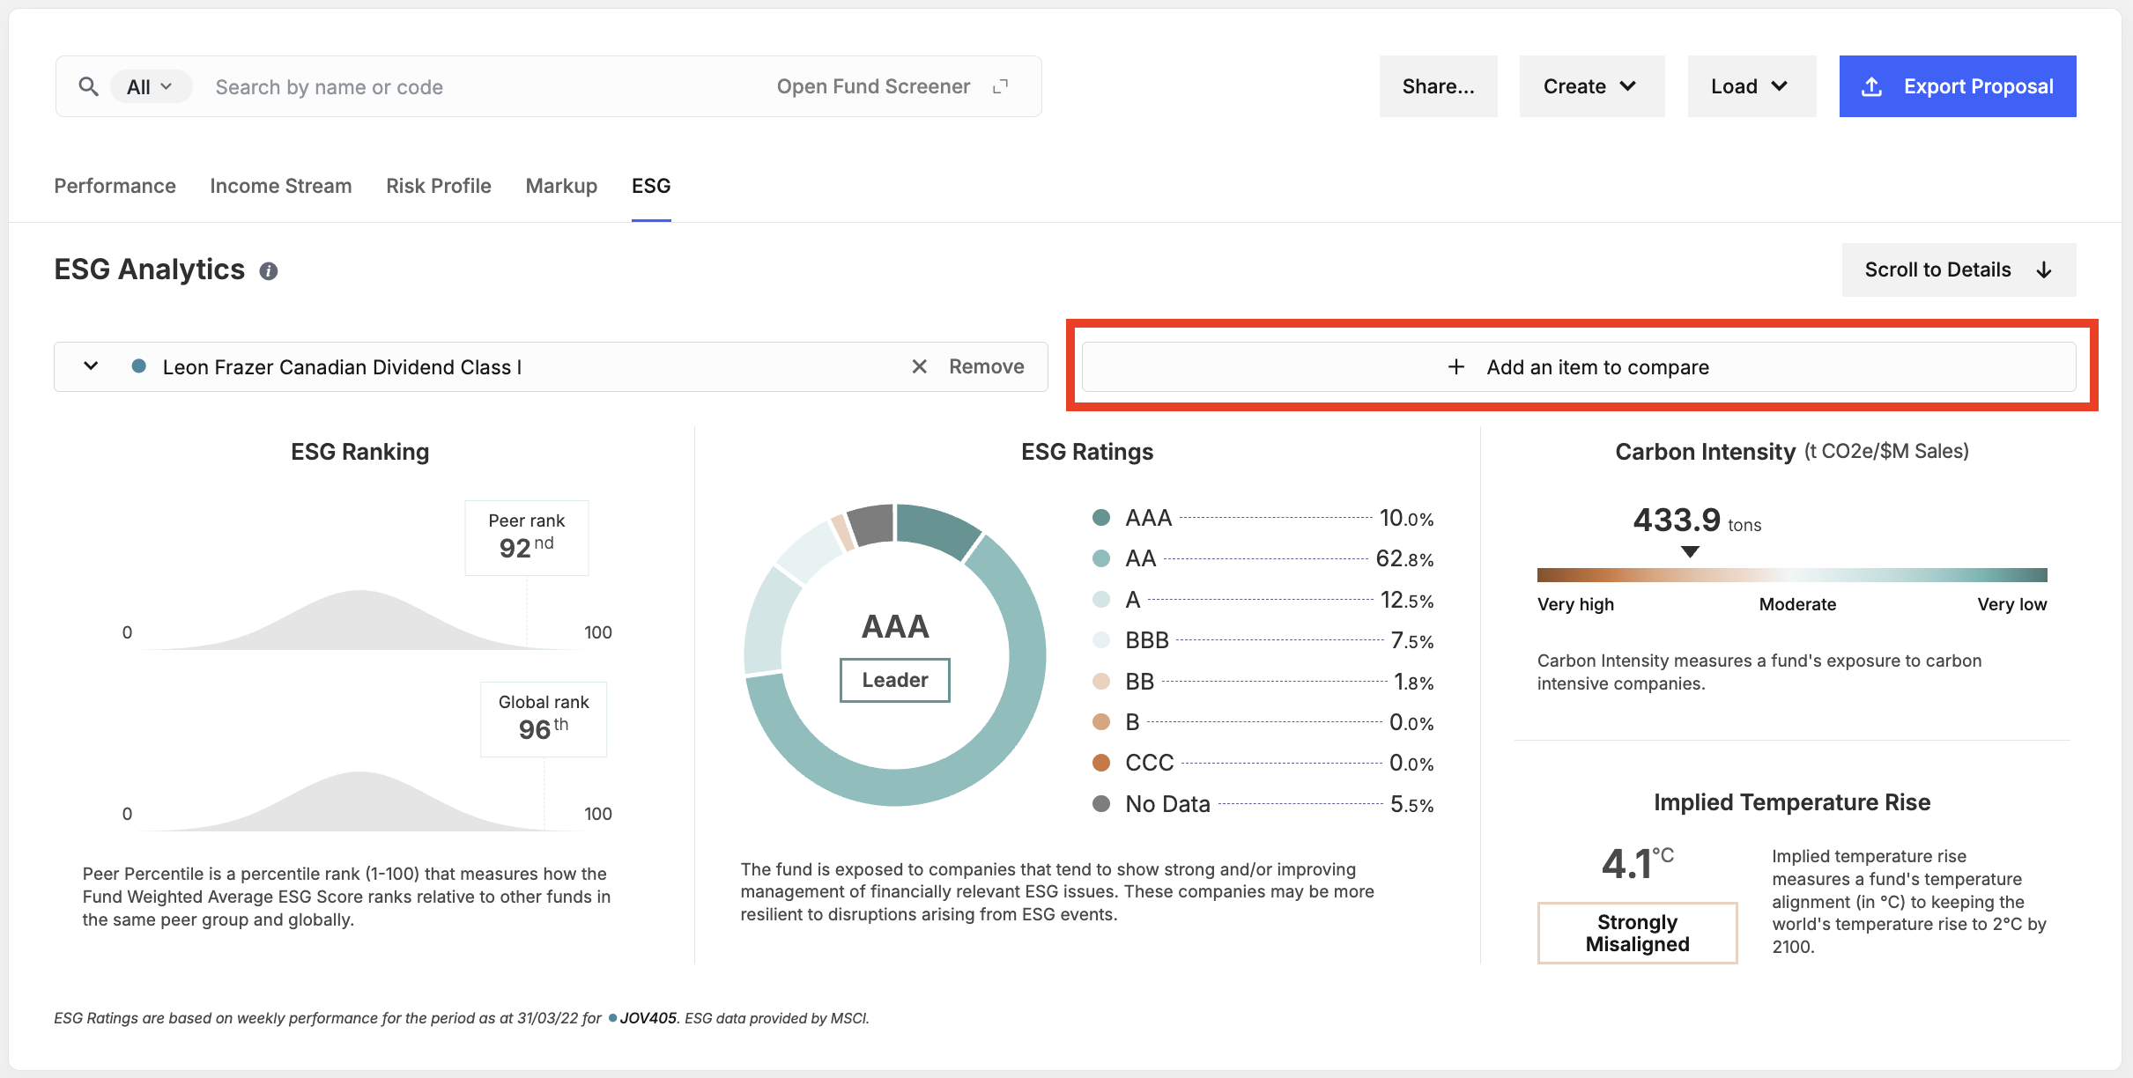Click Export Proposal button
2133x1078 pixels.
pos(1958,86)
